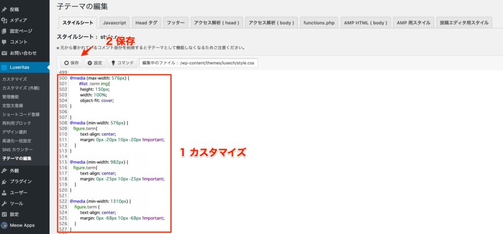Click the comment bubble icon beside コメント
The height and width of the screenshot is (234, 503).
[4, 42]
